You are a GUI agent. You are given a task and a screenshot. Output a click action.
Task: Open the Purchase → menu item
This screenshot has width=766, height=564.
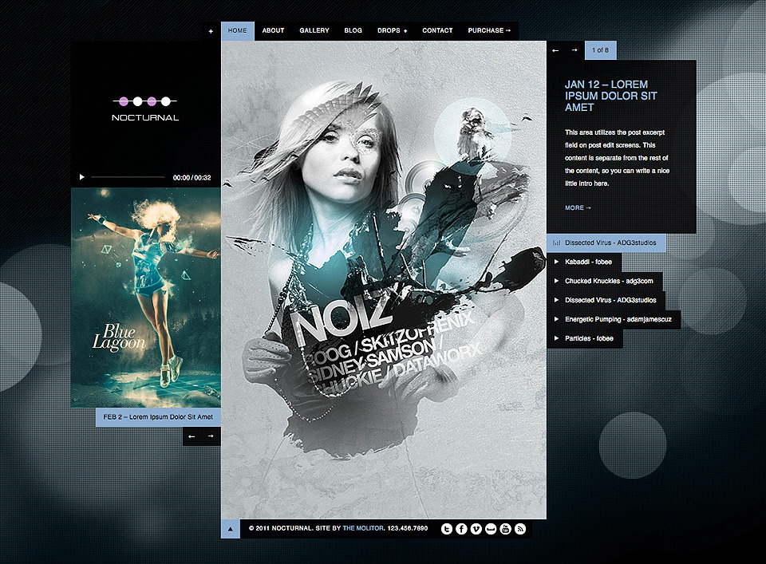coord(489,31)
